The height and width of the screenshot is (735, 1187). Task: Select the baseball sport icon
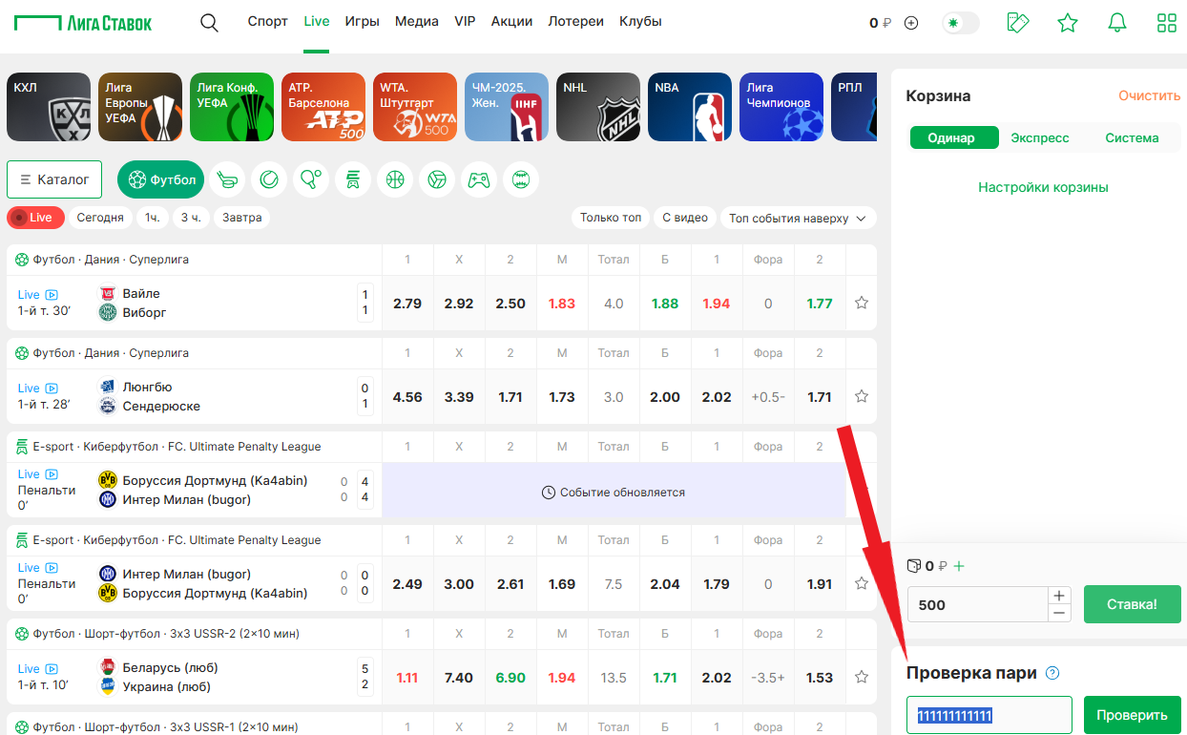click(x=521, y=179)
